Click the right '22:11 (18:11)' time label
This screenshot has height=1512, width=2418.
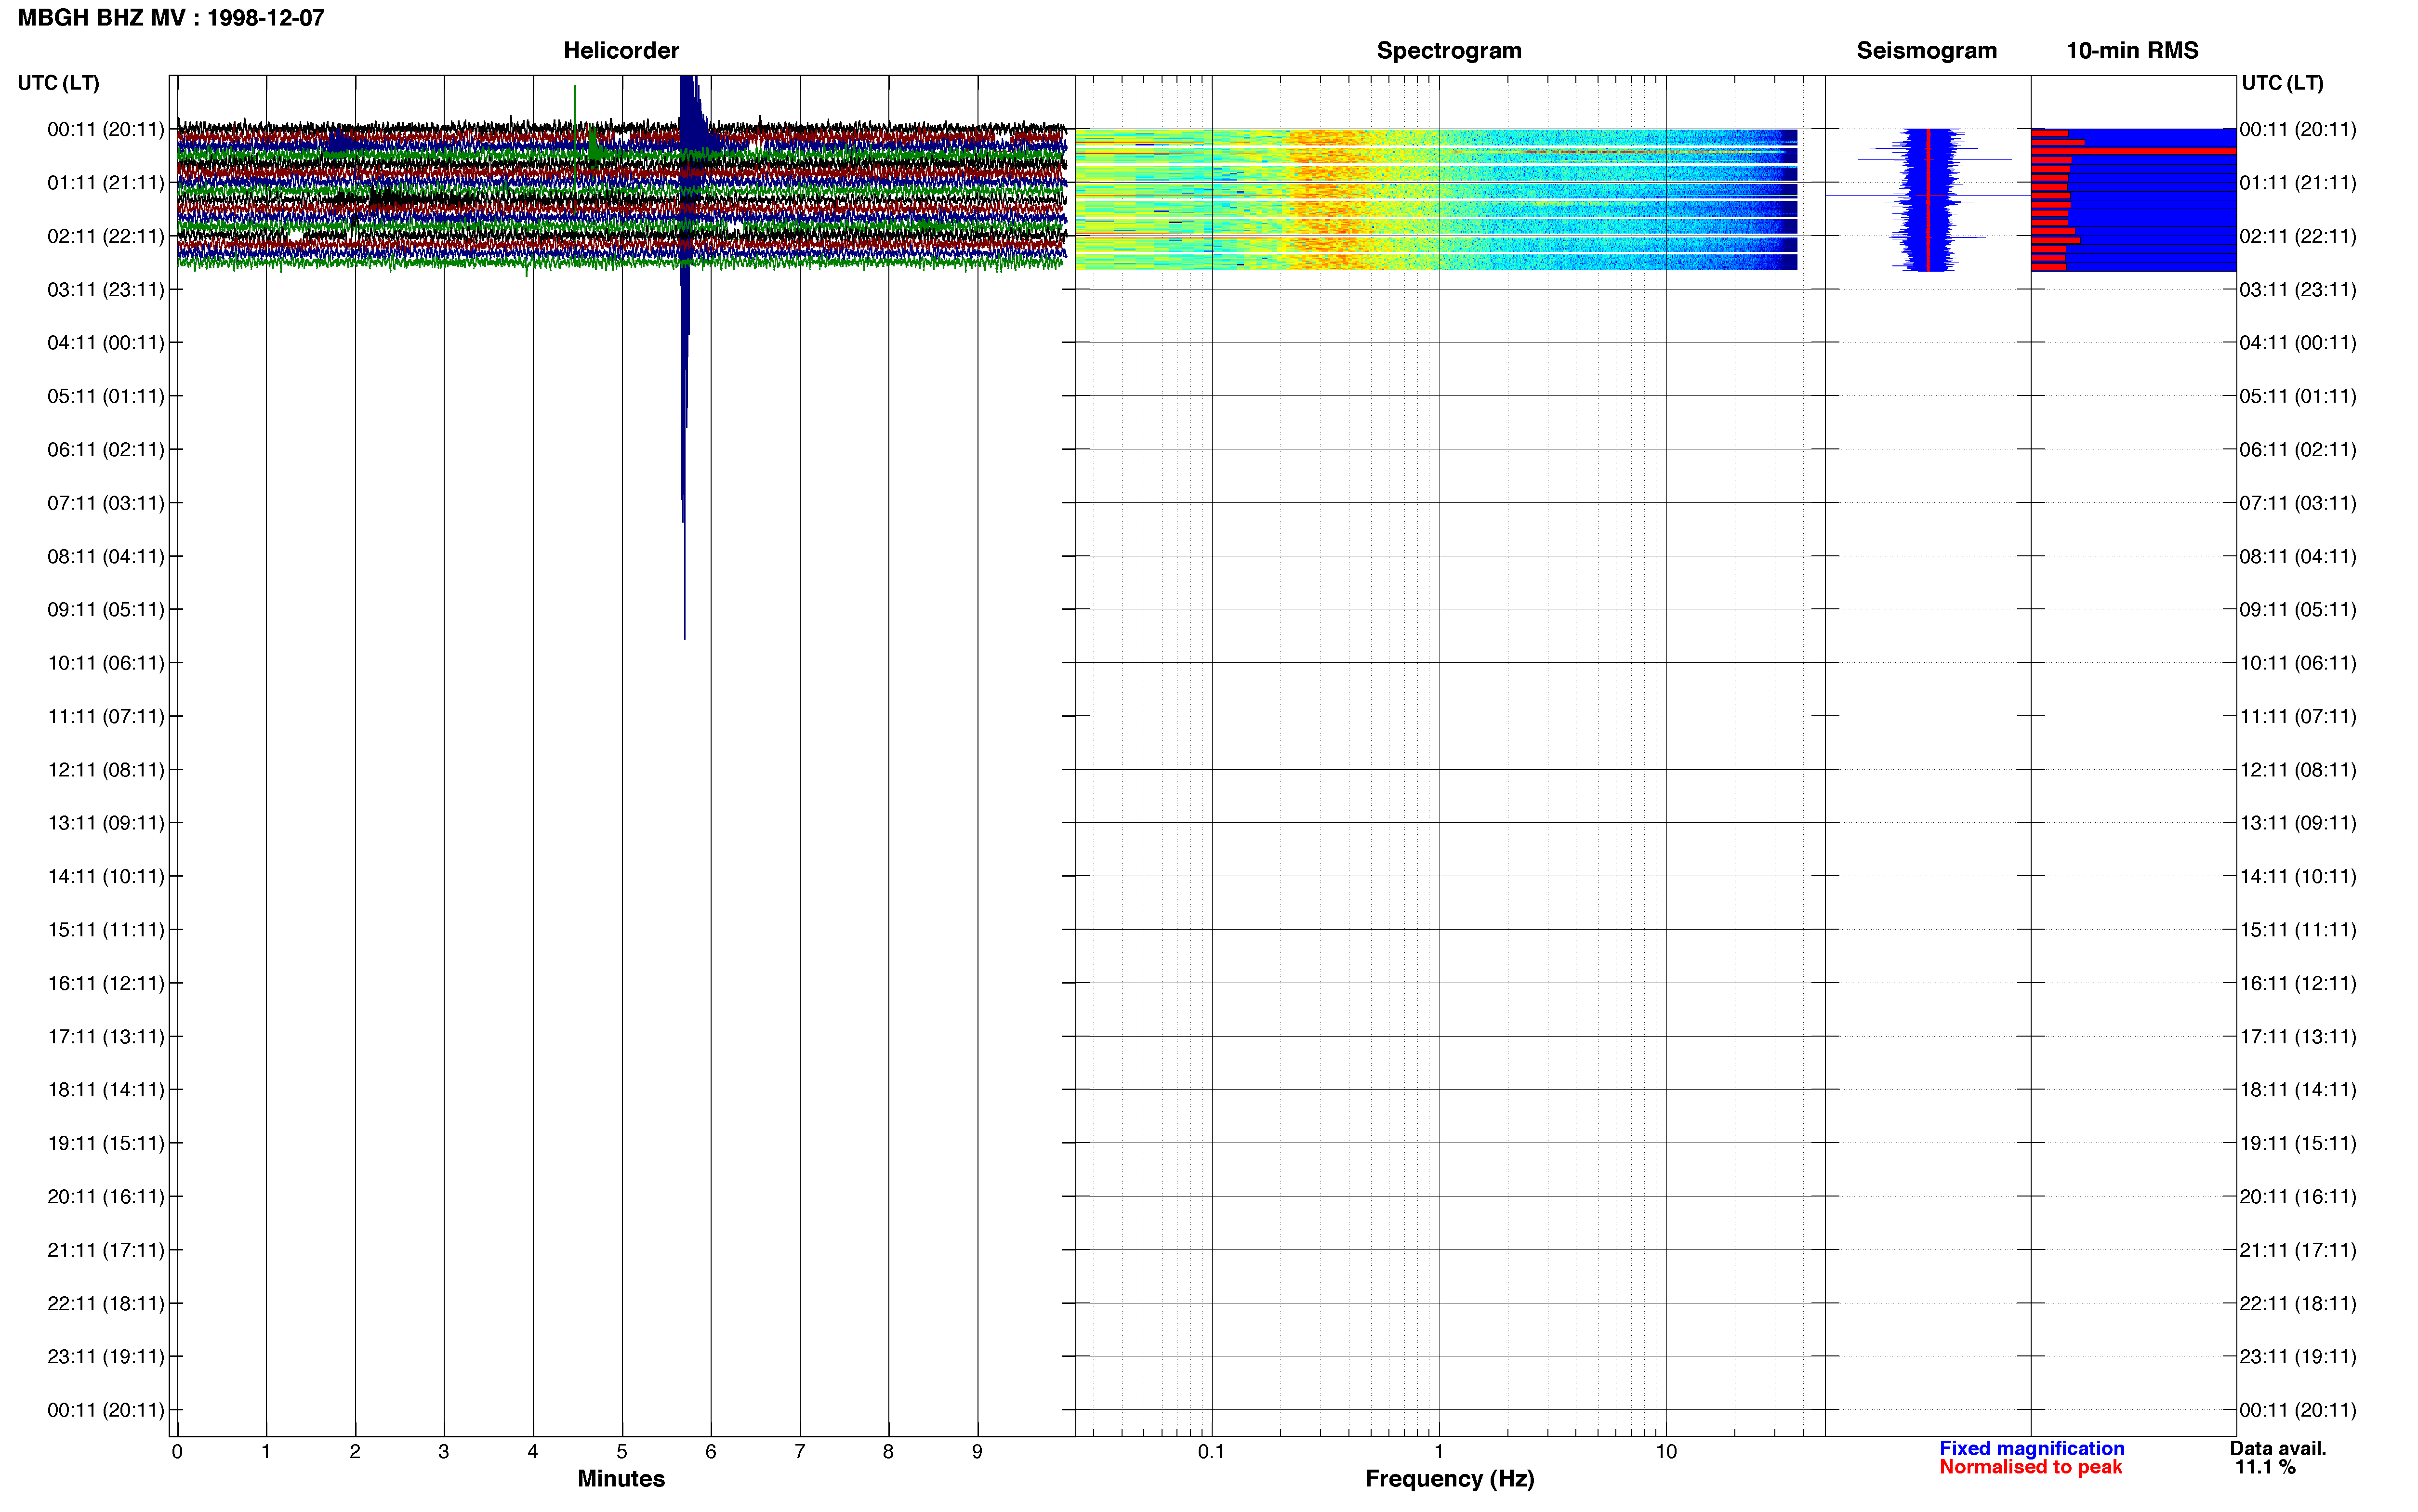point(2298,1303)
